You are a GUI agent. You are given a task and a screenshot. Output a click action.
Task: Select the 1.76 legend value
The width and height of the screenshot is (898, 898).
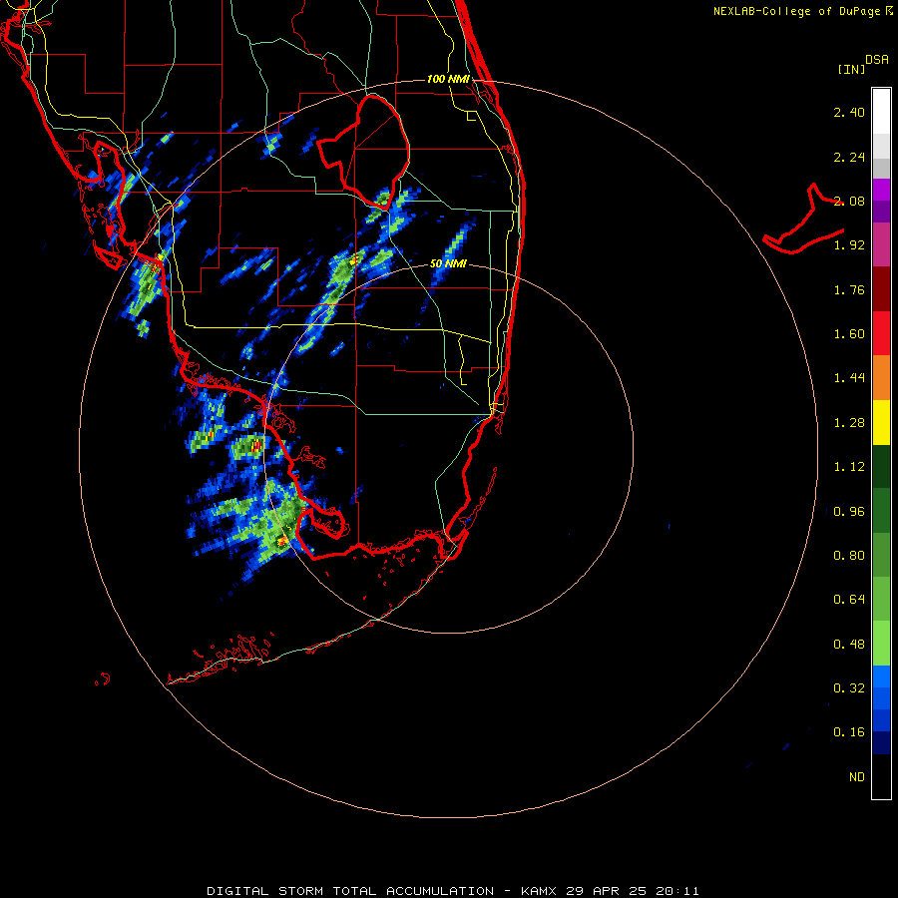coord(849,289)
